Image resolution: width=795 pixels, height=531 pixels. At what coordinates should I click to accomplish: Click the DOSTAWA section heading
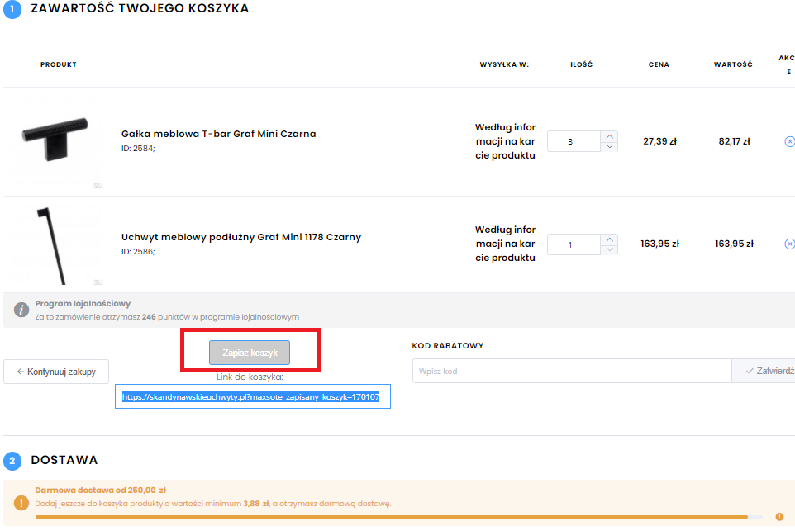[x=64, y=460]
